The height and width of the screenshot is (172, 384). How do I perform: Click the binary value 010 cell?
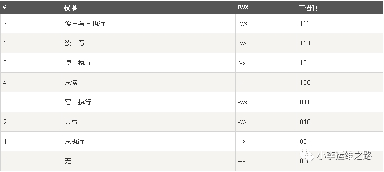pos(340,122)
